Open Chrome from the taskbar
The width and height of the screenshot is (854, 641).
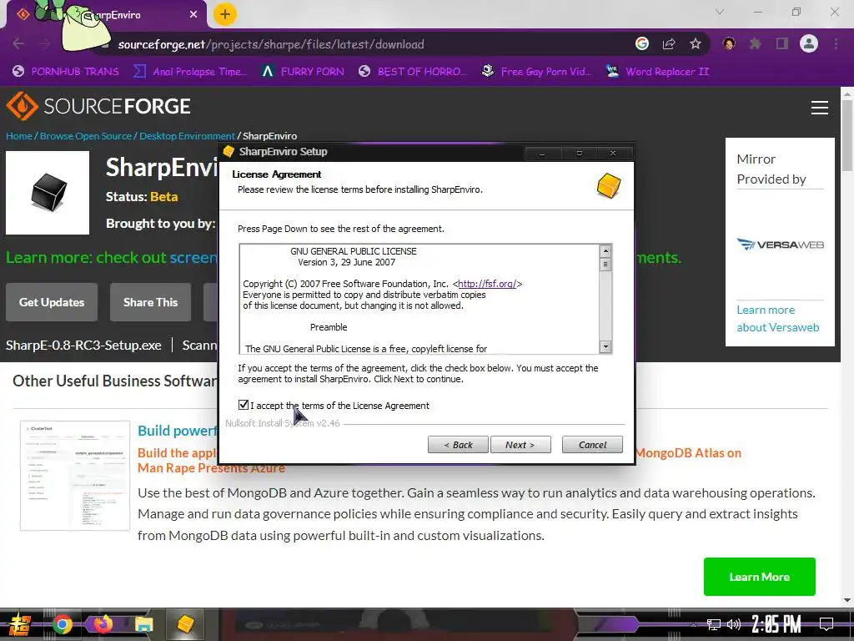(x=63, y=624)
